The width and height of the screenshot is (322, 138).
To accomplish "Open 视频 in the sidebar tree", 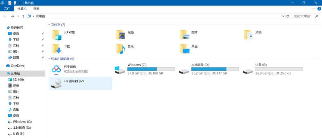I will 16,86.
